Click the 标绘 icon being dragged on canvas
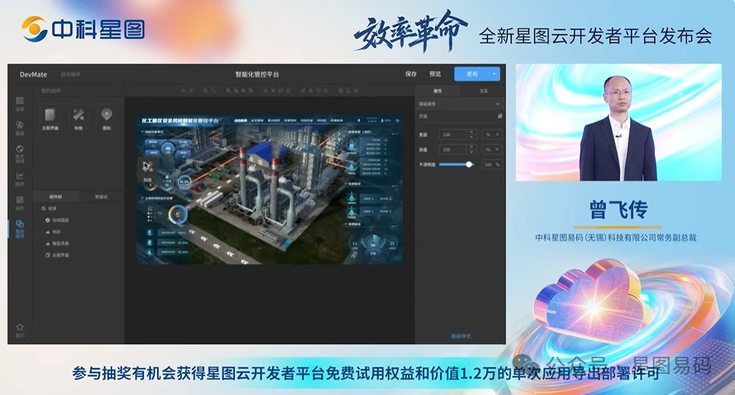Screen dimensions: 735x395 pyautogui.click(x=148, y=170)
